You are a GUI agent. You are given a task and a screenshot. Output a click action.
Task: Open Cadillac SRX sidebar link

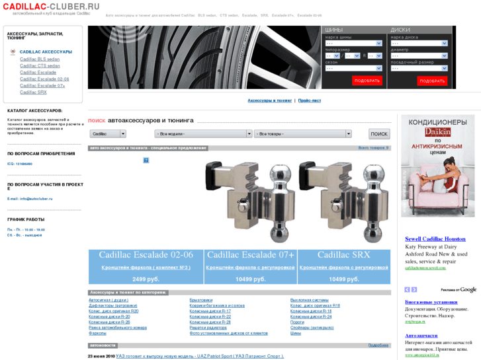tap(33, 92)
